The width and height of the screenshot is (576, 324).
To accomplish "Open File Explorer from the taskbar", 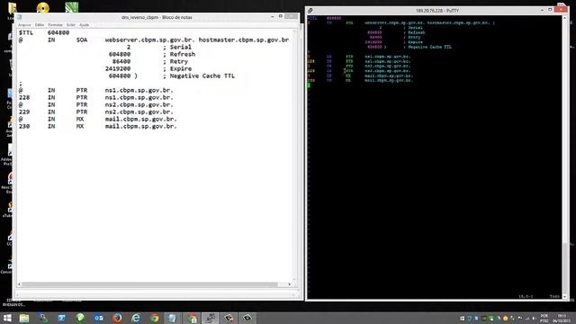I will (24, 318).
